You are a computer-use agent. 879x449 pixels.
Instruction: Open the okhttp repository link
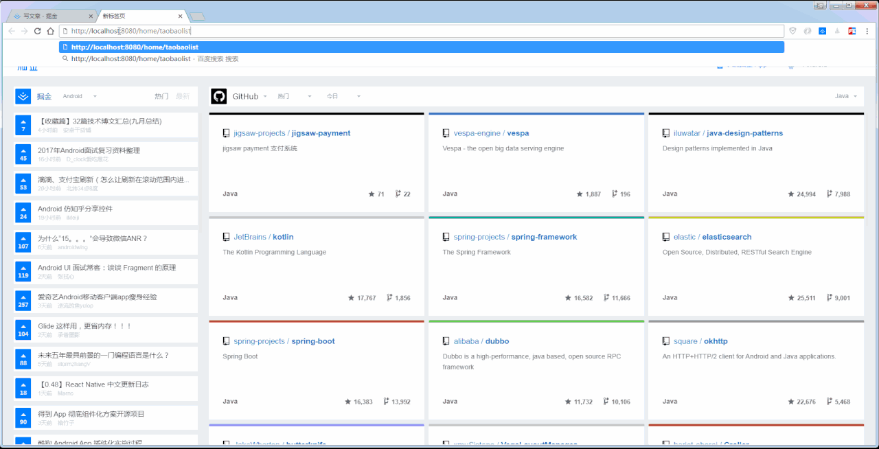pyautogui.click(x=700, y=341)
